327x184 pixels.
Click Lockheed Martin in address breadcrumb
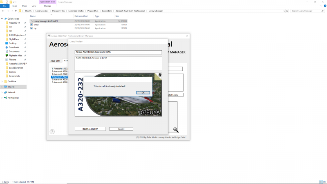(x=76, y=11)
